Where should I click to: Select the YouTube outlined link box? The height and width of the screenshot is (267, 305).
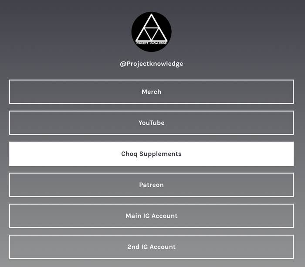151,123
